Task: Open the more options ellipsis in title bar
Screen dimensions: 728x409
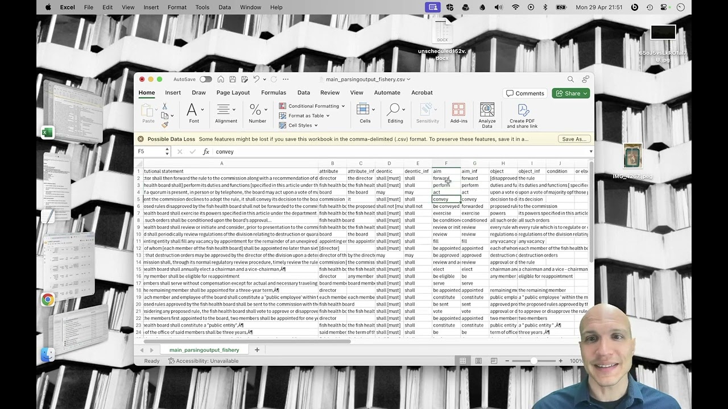Action: (286, 80)
